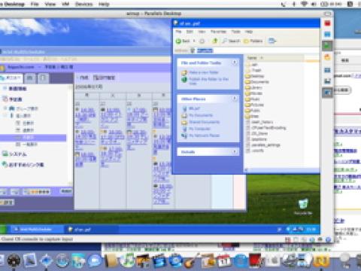Select the Public folder in file list
Viewport: 361px width, 271px height.
[253, 111]
